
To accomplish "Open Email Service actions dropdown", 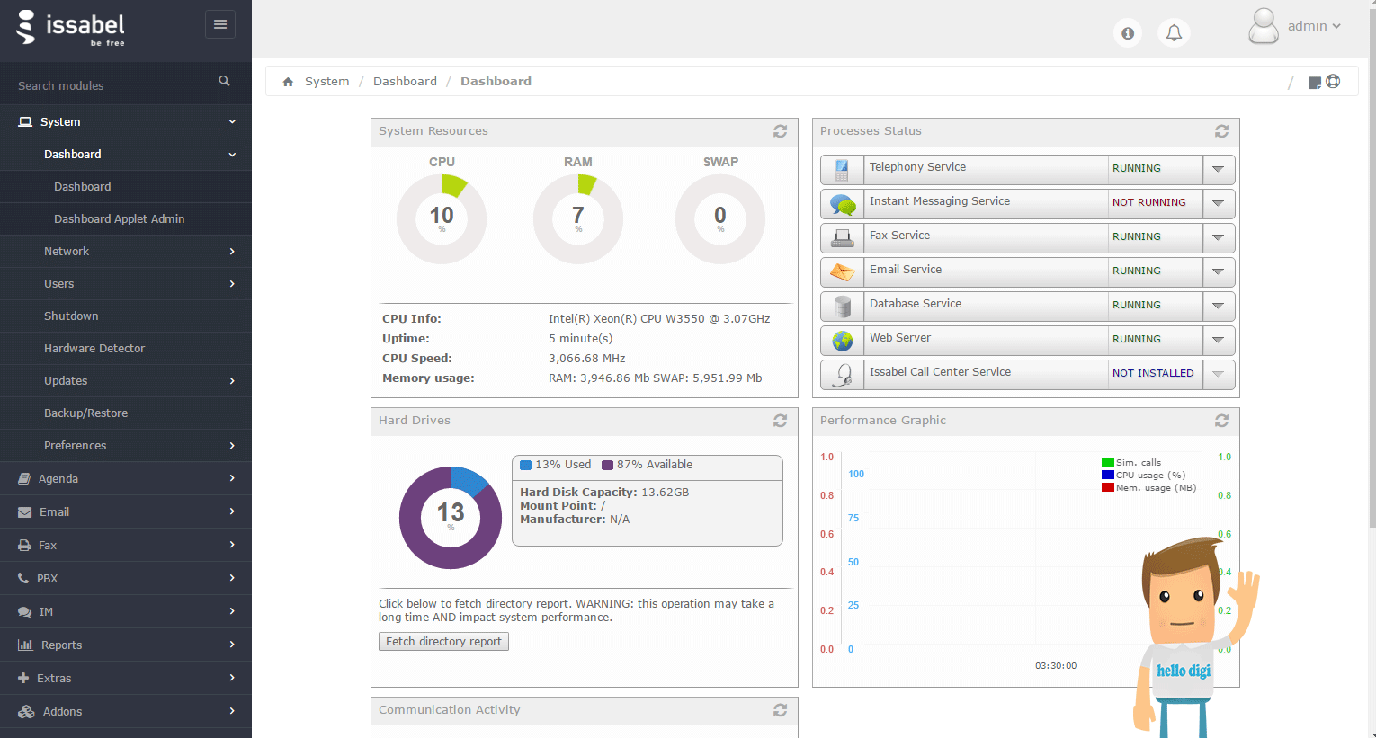I will point(1219,271).
